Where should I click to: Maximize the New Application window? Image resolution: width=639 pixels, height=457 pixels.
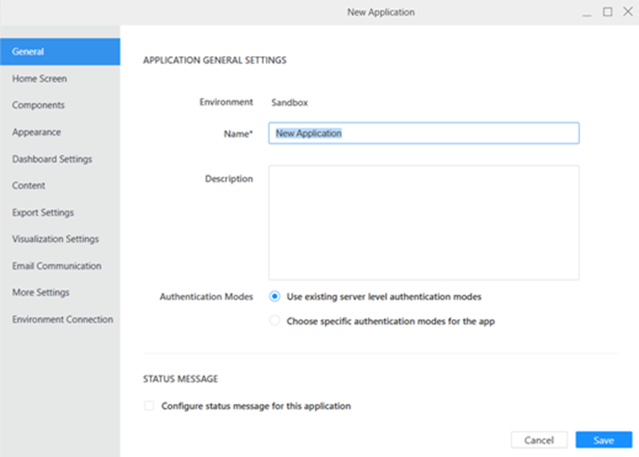click(x=607, y=12)
